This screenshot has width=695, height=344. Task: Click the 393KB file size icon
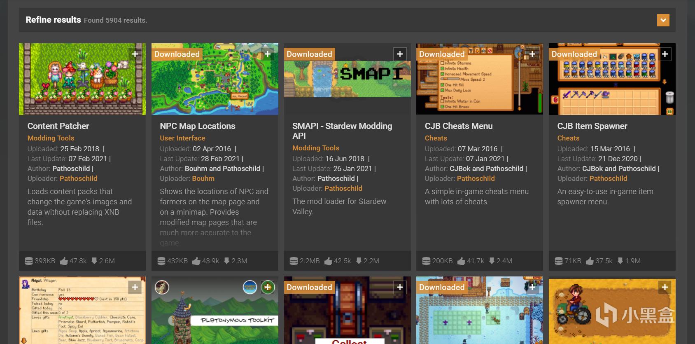[x=29, y=261]
